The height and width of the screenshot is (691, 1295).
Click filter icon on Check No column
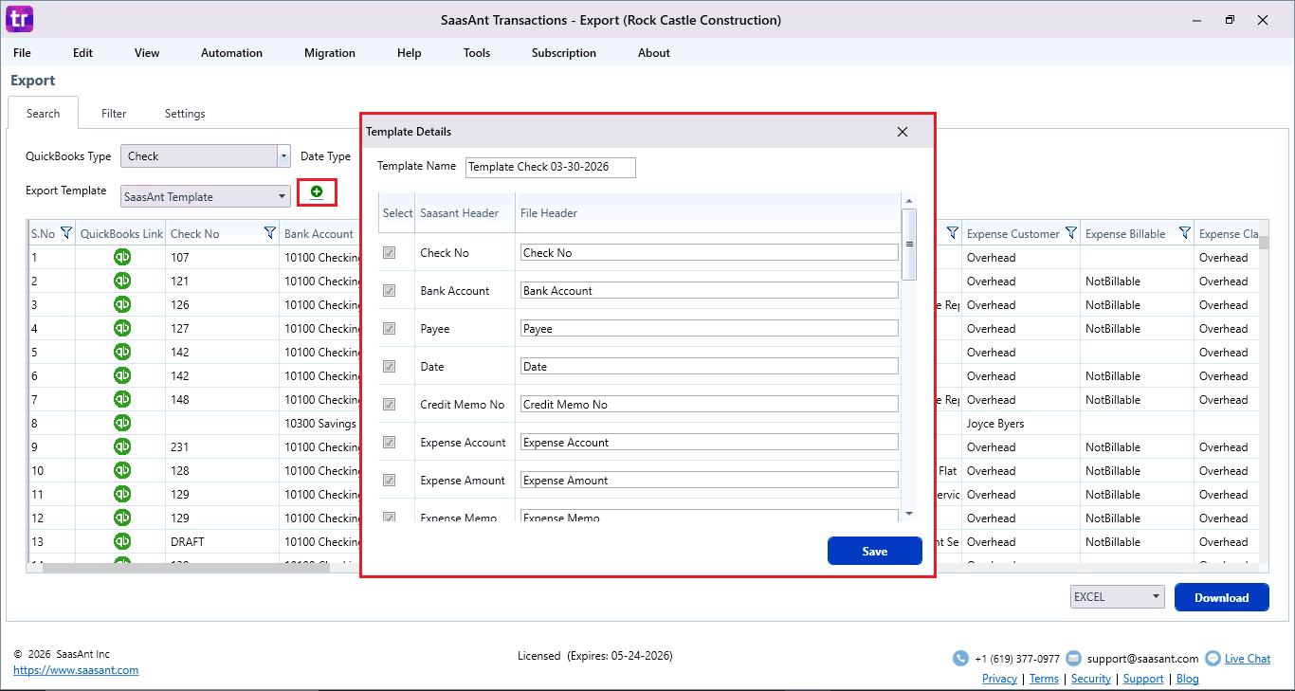point(269,233)
